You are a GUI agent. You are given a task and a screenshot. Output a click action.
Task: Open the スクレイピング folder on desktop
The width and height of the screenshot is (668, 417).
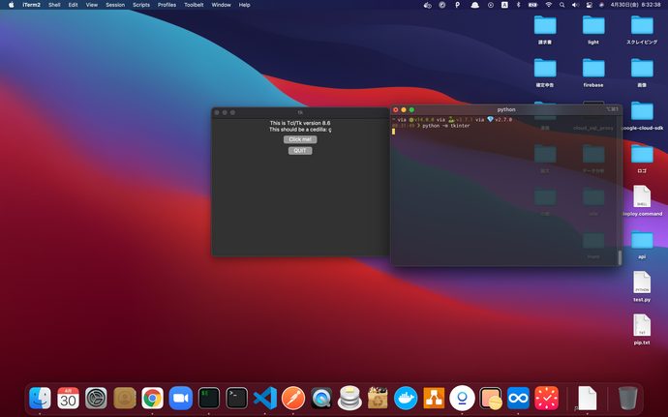[642, 25]
